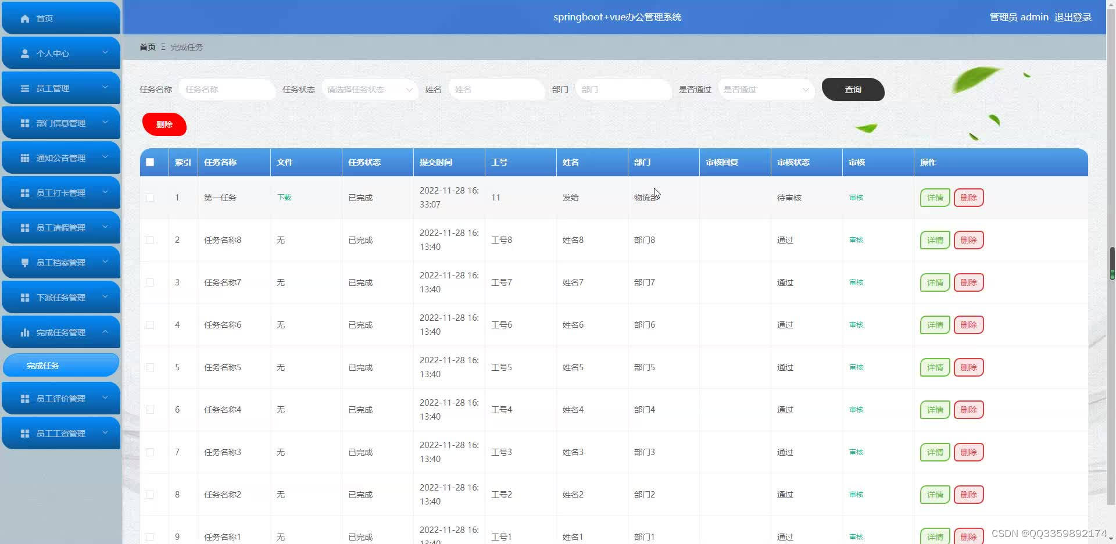Select the 完成任务 submenu item
This screenshot has width=1116, height=544.
[x=61, y=366]
